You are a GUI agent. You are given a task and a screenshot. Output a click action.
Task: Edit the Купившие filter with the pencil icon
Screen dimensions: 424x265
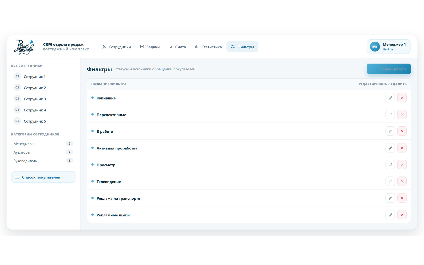390,98
